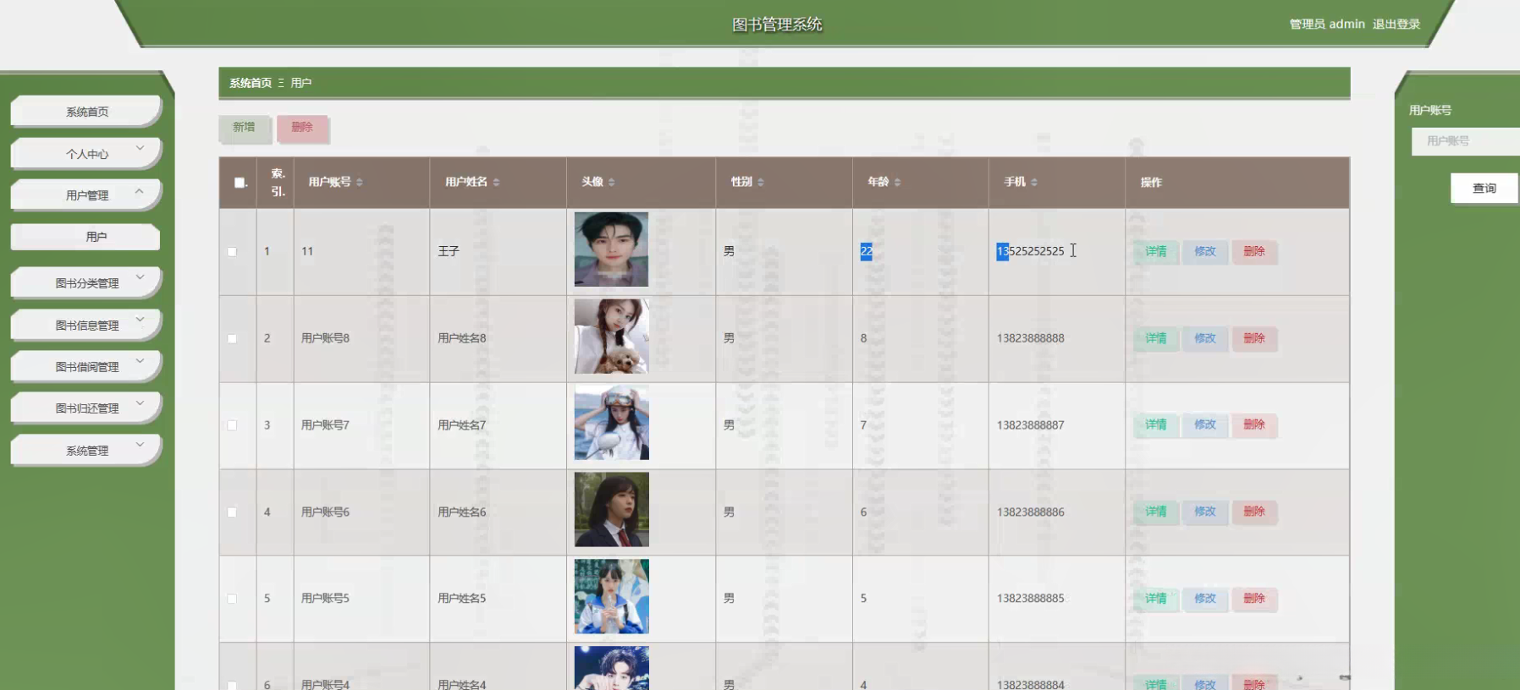Click the 查询 search button

click(1484, 188)
